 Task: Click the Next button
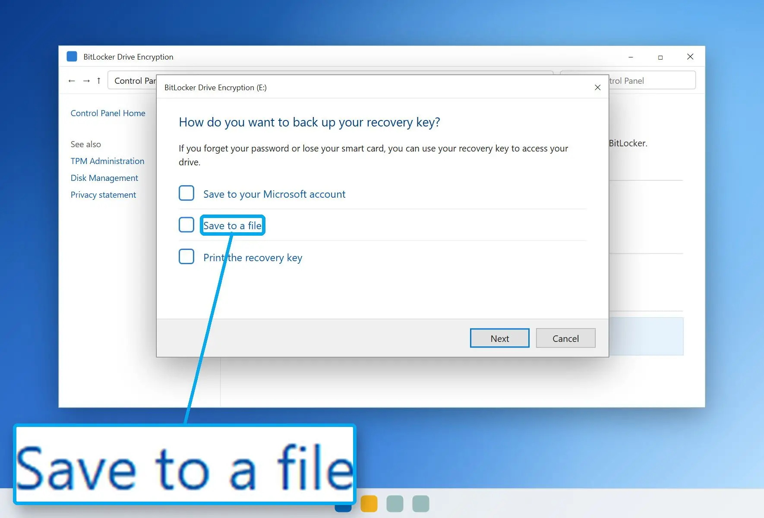pyautogui.click(x=499, y=338)
